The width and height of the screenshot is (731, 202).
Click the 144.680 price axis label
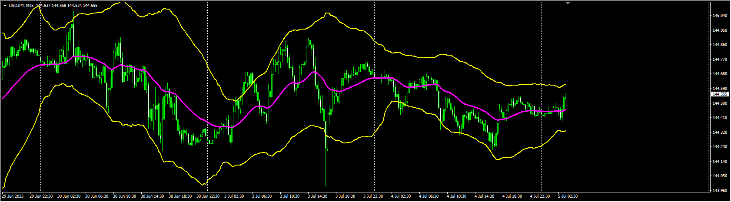click(x=720, y=74)
